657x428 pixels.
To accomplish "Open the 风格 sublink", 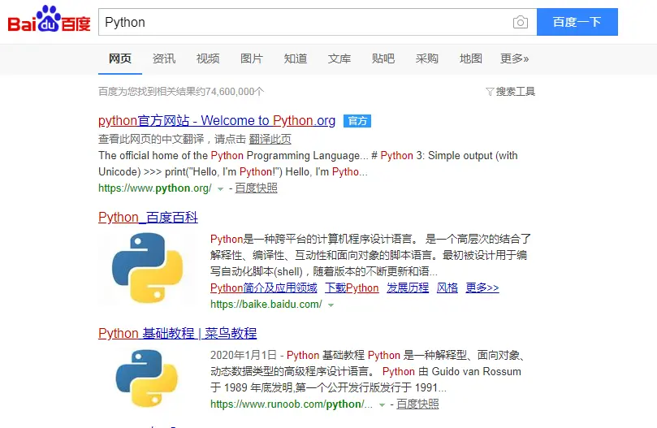I will click(447, 288).
